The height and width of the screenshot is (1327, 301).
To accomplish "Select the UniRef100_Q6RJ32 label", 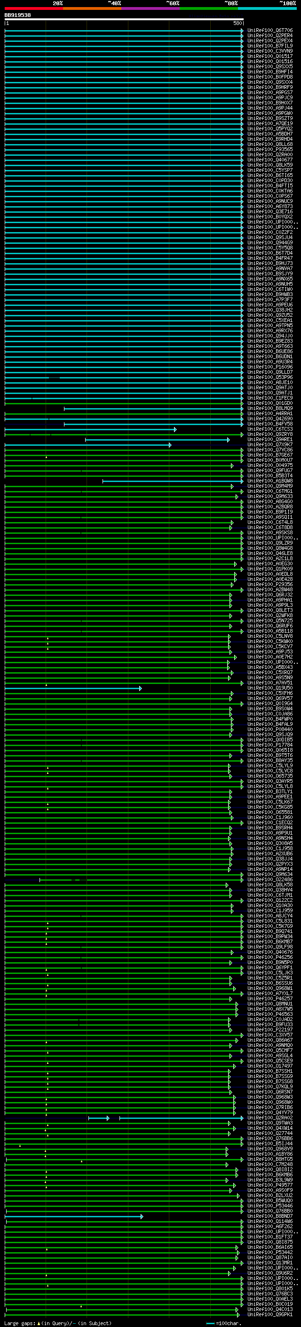I will 270,595.
